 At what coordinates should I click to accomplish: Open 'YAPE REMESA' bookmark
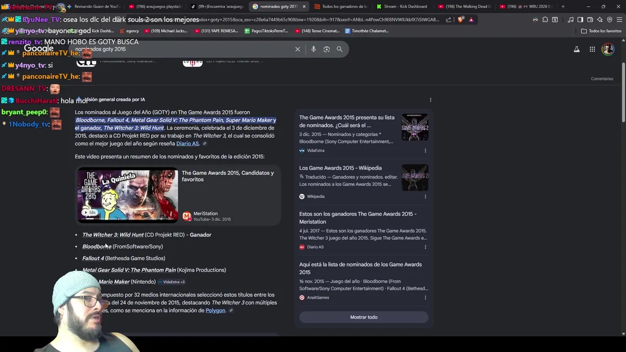216,31
